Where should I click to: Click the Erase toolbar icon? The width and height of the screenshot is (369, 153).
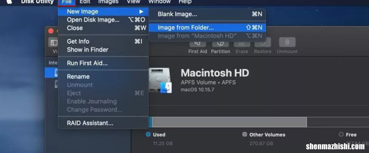pos(242,43)
